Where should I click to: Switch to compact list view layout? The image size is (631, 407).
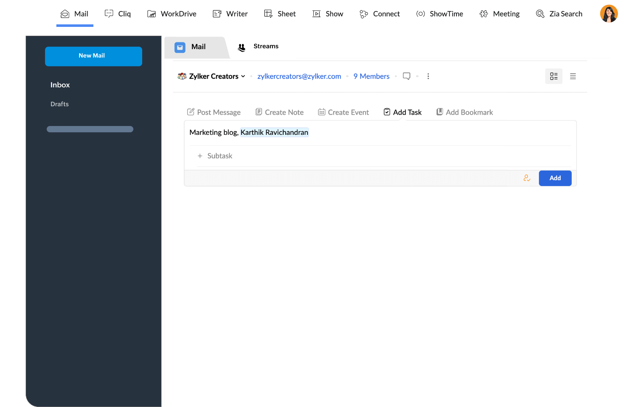[573, 76]
